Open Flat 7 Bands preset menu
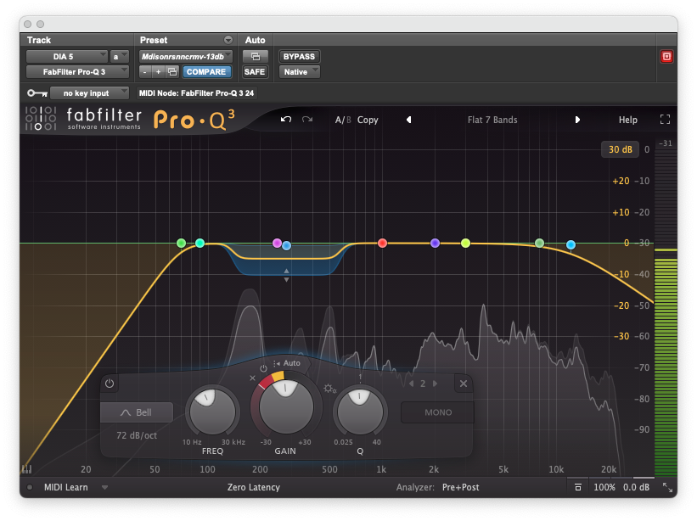697x521 pixels. pos(492,120)
